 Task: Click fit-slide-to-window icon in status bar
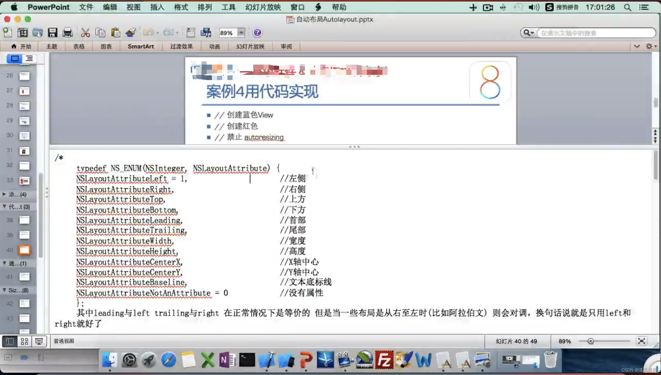[x=641, y=341]
